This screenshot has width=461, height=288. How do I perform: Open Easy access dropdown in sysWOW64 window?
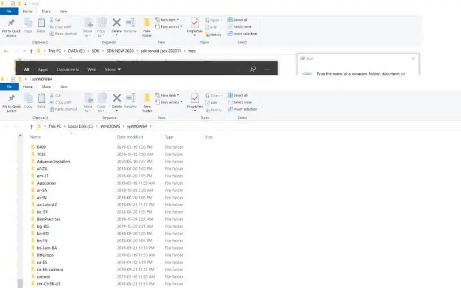pyautogui.click(x=169, y=102)
